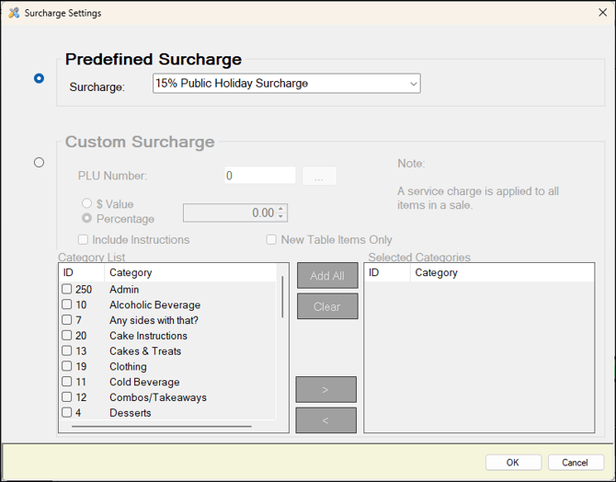
Task: Check the Desserts category checkbox
Action: pos(67,412)
